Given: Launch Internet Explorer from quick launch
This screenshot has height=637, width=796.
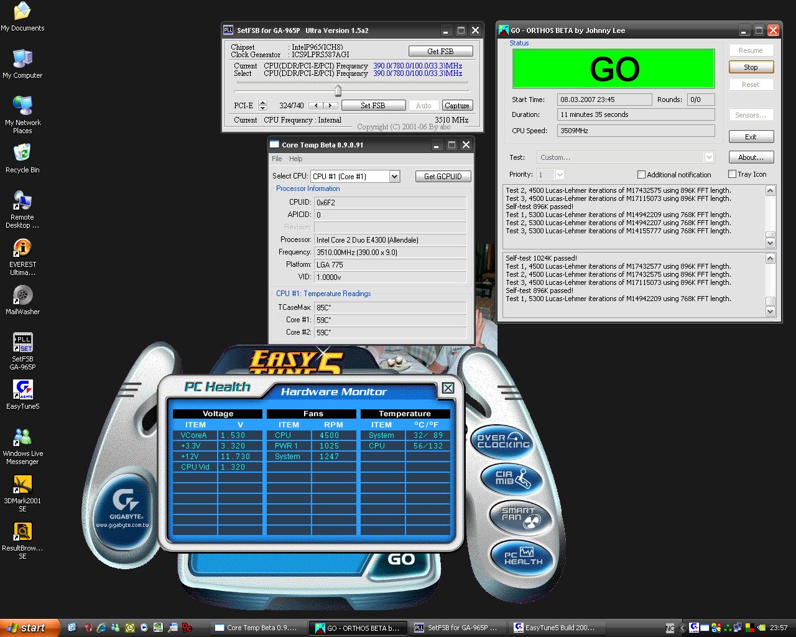Looking at the screenshot, I should 101,628.
